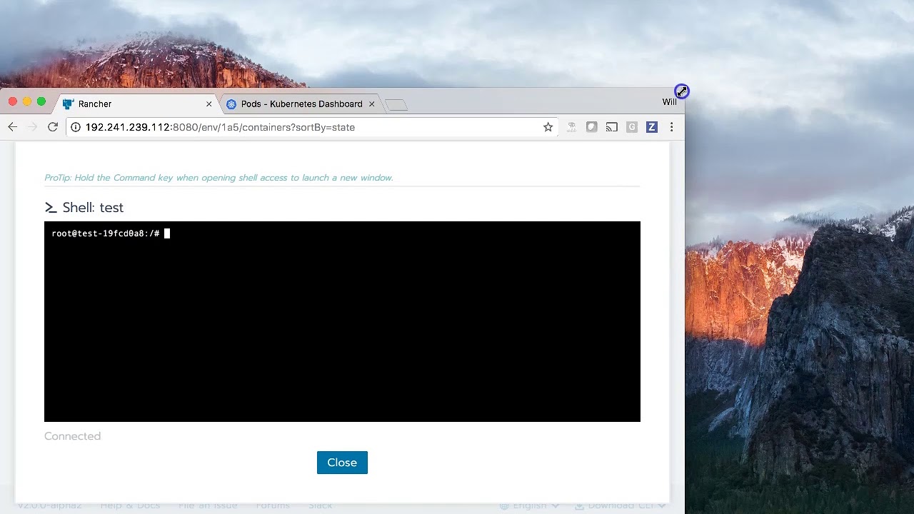Click the shell prompt icon beside Shell: test

tap(51, 208)
